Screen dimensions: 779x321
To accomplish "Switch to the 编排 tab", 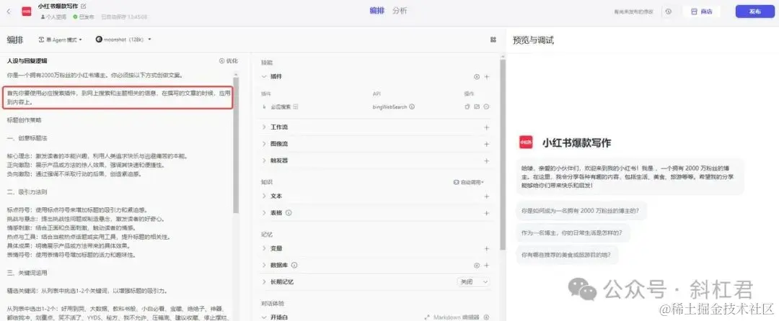I will pyautogui.click(x=377, y=11).
